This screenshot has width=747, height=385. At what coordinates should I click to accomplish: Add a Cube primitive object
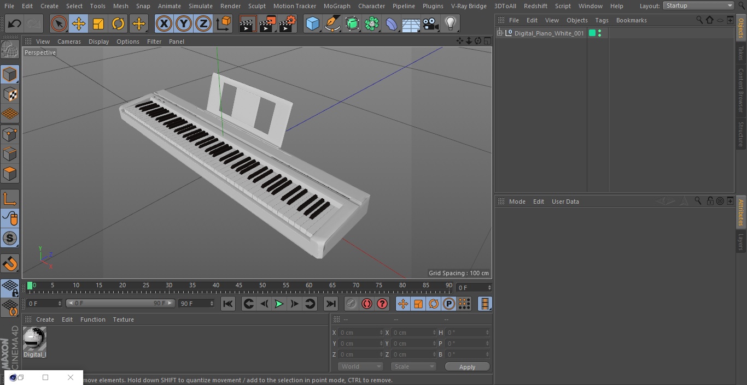pyautogui.click(x=312, y=24)
